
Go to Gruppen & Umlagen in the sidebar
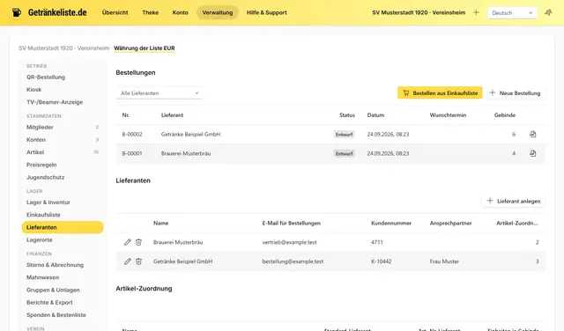53,290
